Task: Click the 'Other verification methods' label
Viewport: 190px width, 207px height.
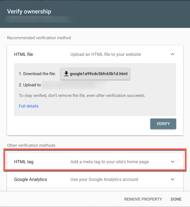Action: [x=31, y=145]
